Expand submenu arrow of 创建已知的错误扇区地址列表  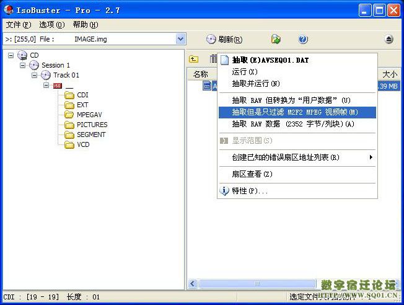click(371, 157)
